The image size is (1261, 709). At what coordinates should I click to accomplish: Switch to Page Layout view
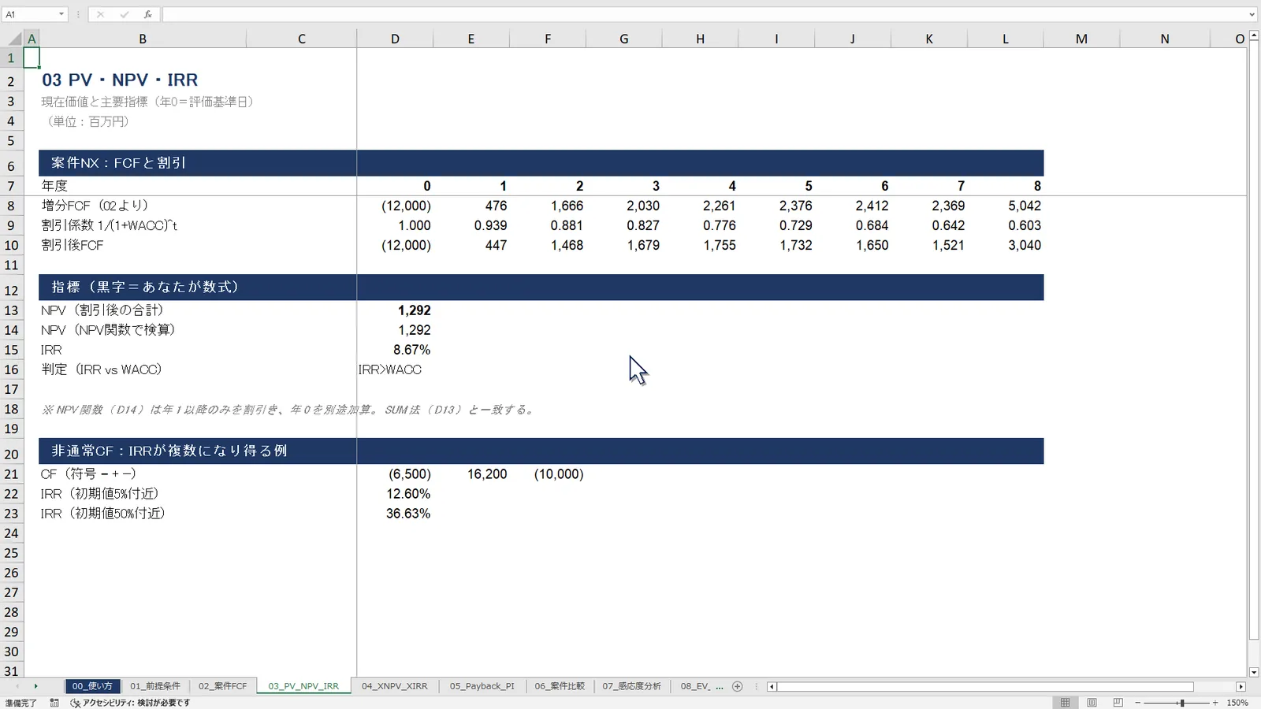(x=1092, y=702)
